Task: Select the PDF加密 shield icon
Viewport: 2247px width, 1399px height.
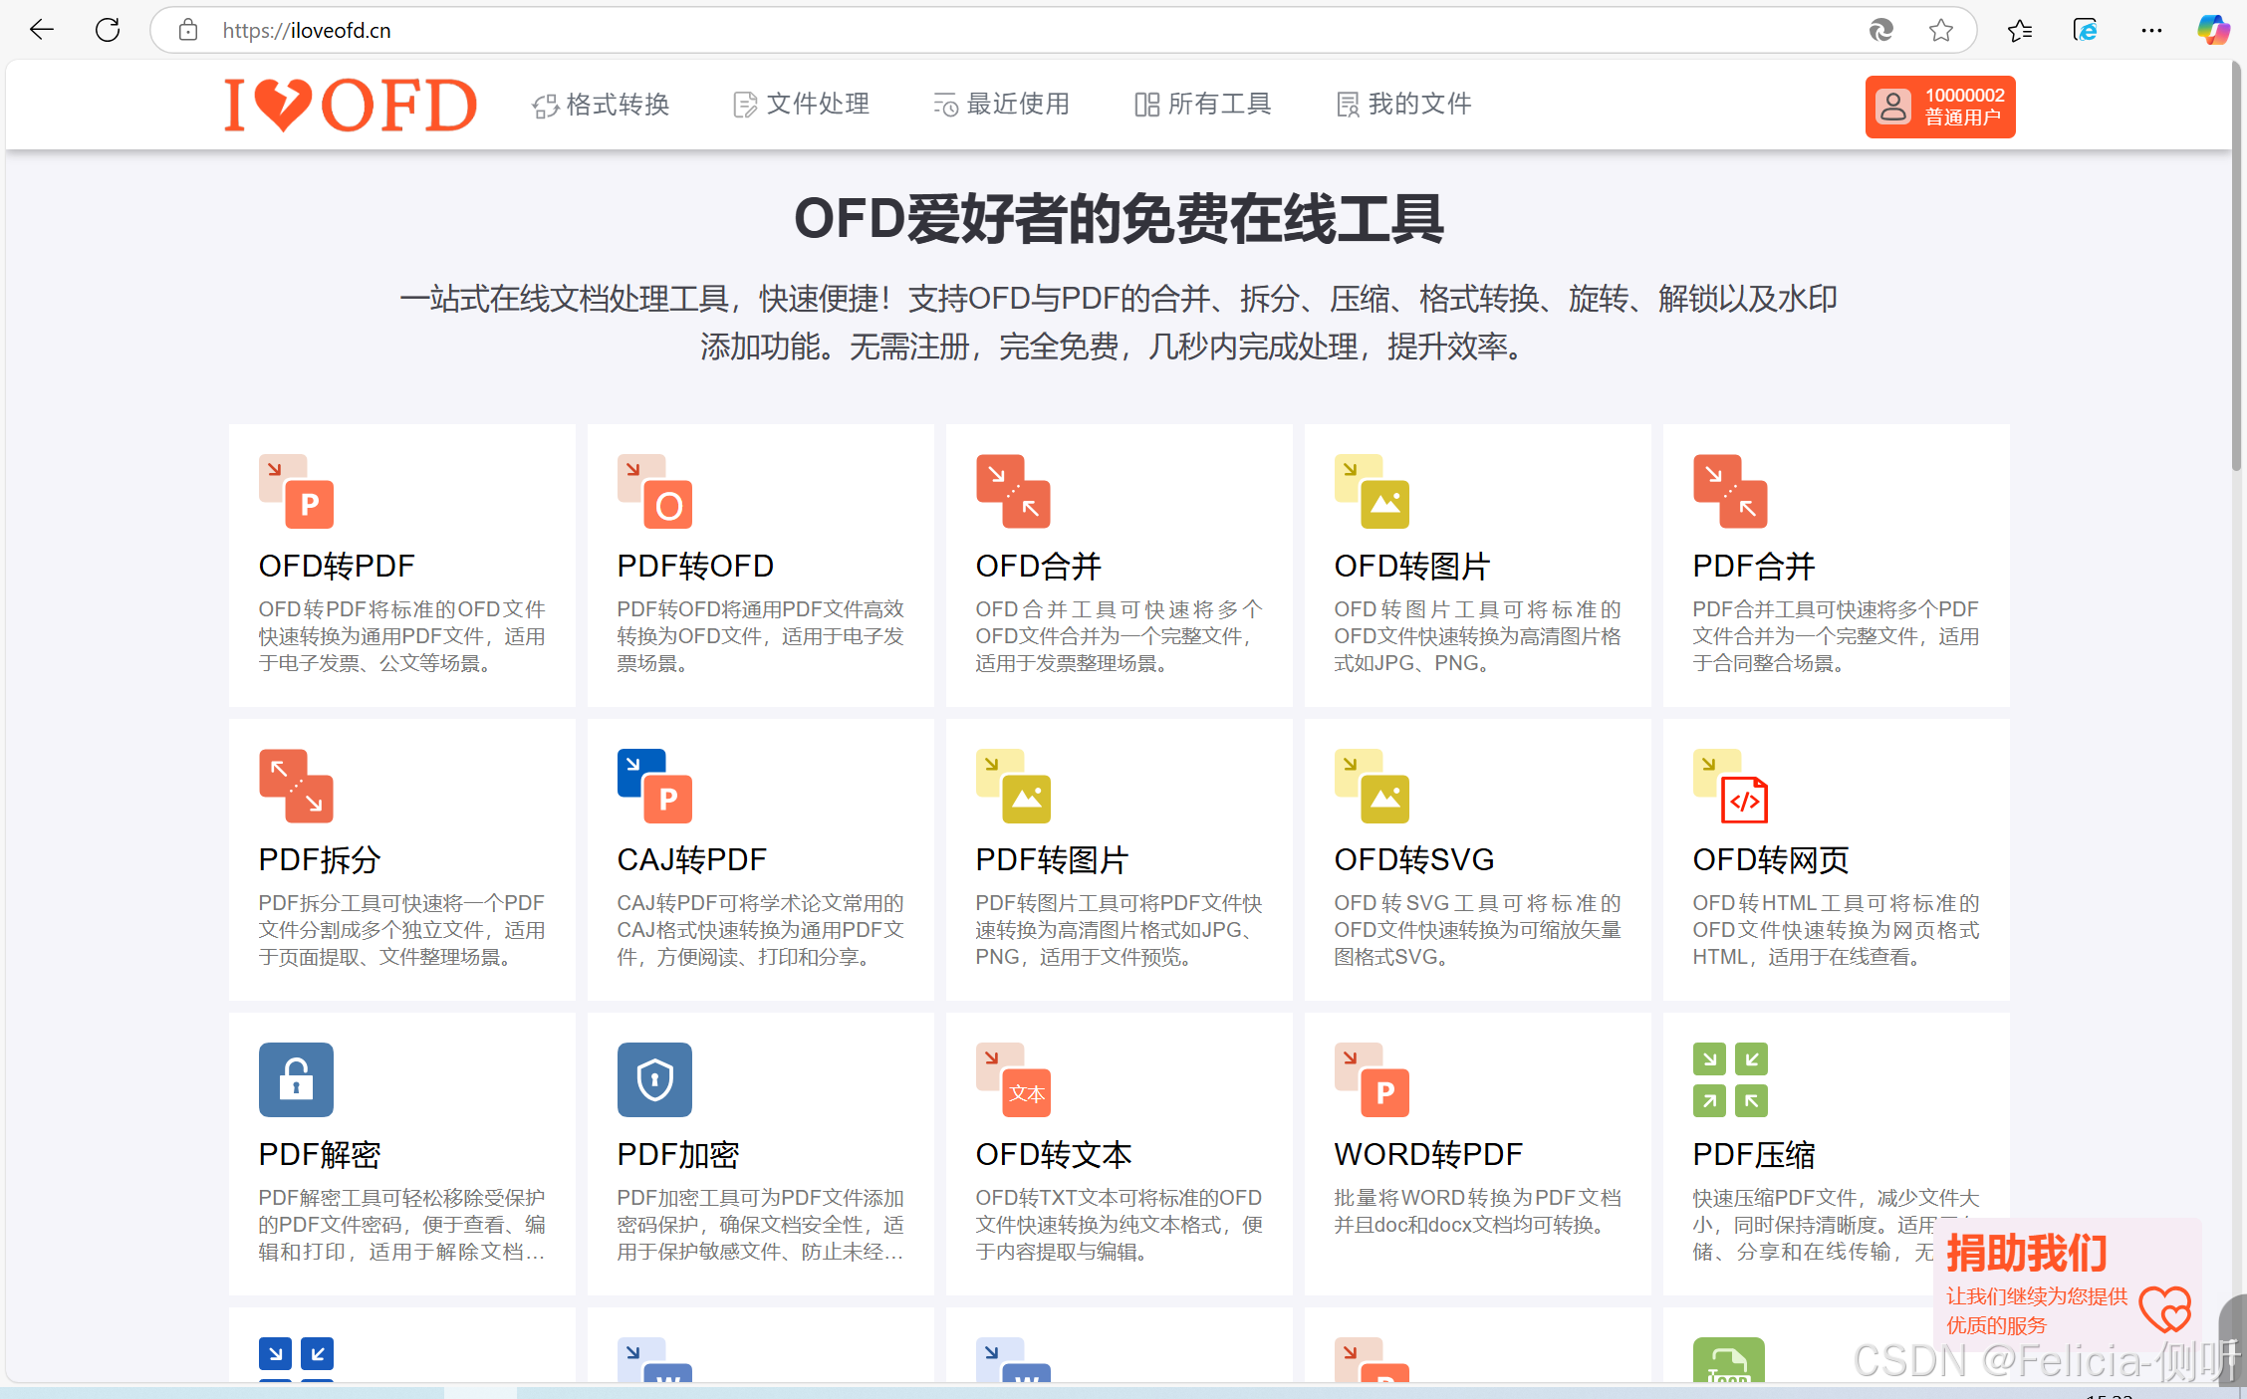Action: pyautogui.click(x=654, y=1079)
